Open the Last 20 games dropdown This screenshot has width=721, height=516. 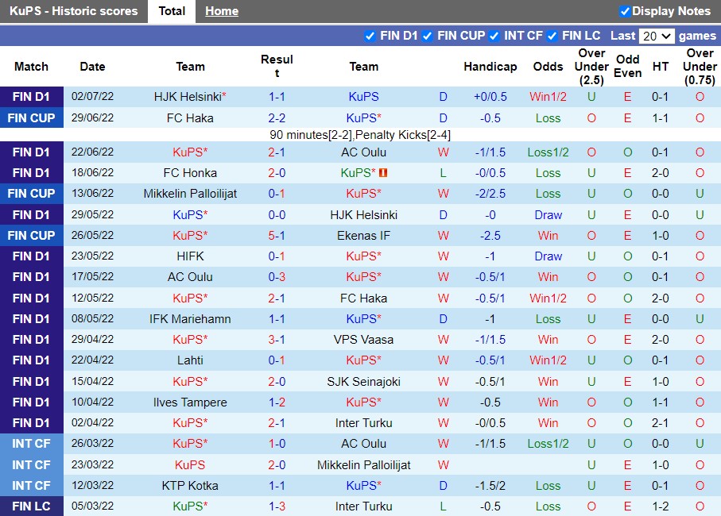657,36
